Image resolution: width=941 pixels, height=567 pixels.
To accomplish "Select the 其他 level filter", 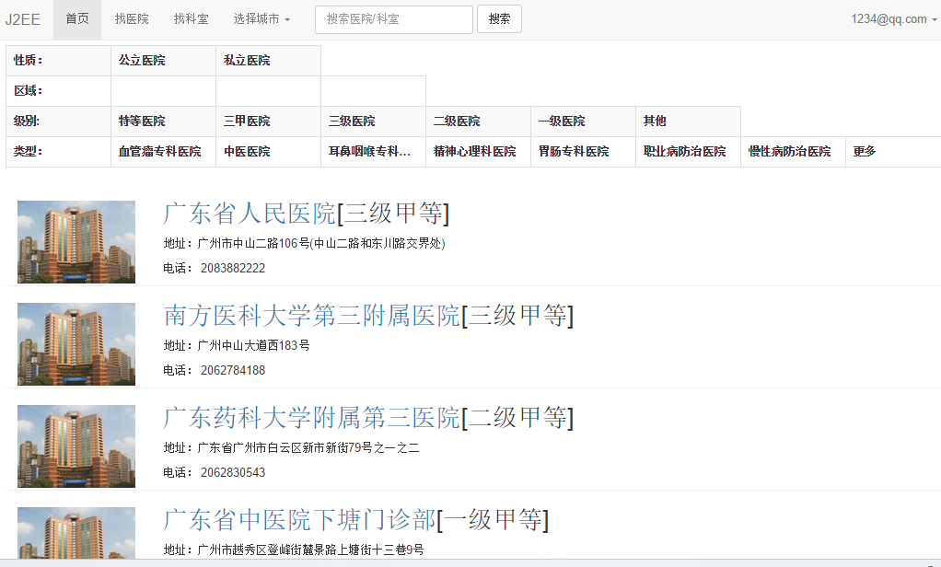I will point(655,121).
